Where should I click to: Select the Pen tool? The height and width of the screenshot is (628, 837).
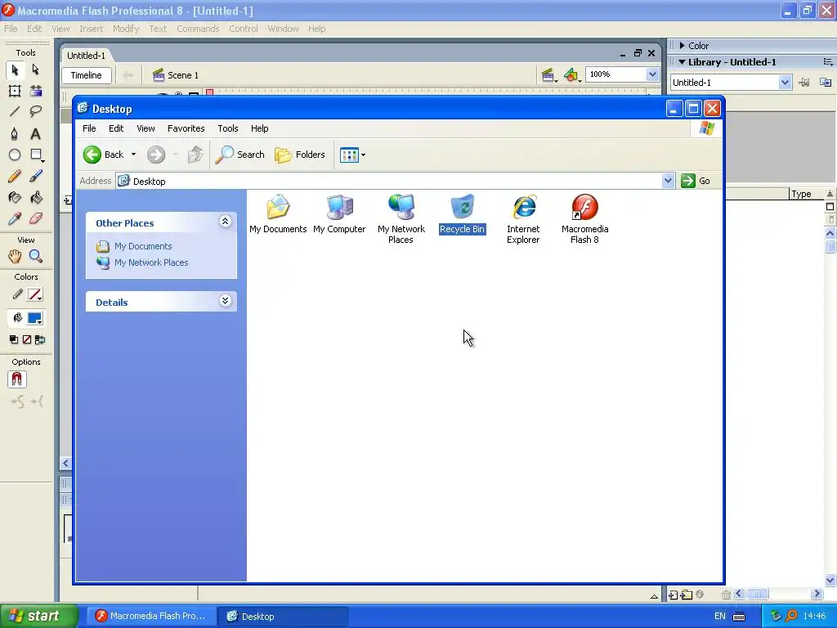[x=15, y=133]
